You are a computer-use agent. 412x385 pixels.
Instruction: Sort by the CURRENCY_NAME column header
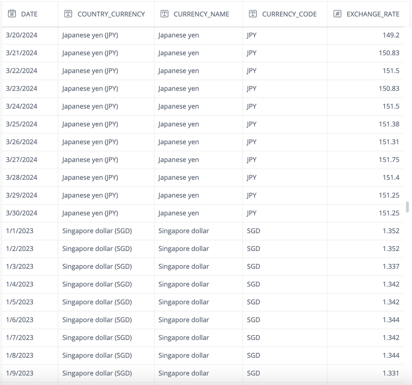click(201, 14)
